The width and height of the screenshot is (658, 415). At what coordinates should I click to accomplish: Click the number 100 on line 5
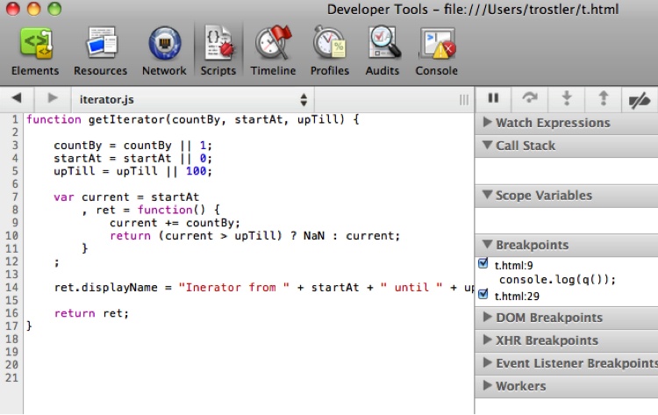[x=196, y=171]
